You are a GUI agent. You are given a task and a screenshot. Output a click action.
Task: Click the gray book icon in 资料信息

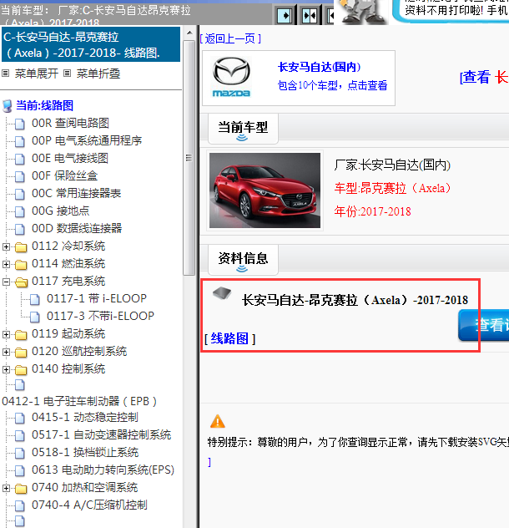click(x=222, y=293)
